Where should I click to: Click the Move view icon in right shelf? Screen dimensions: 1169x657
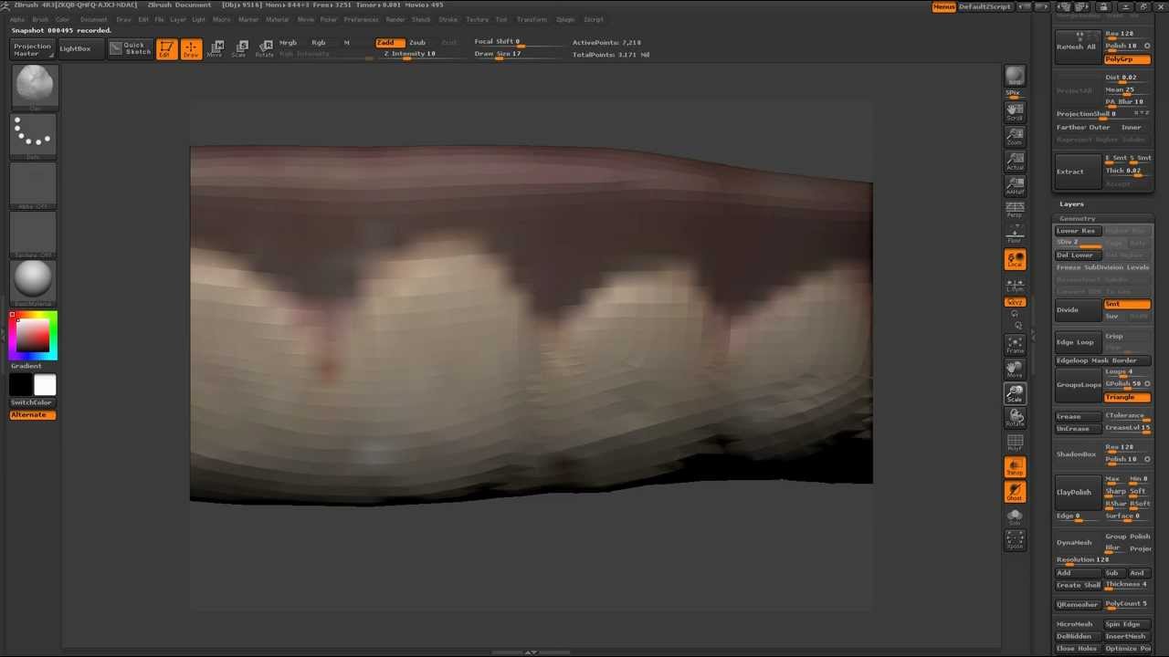click(1015, 369)
